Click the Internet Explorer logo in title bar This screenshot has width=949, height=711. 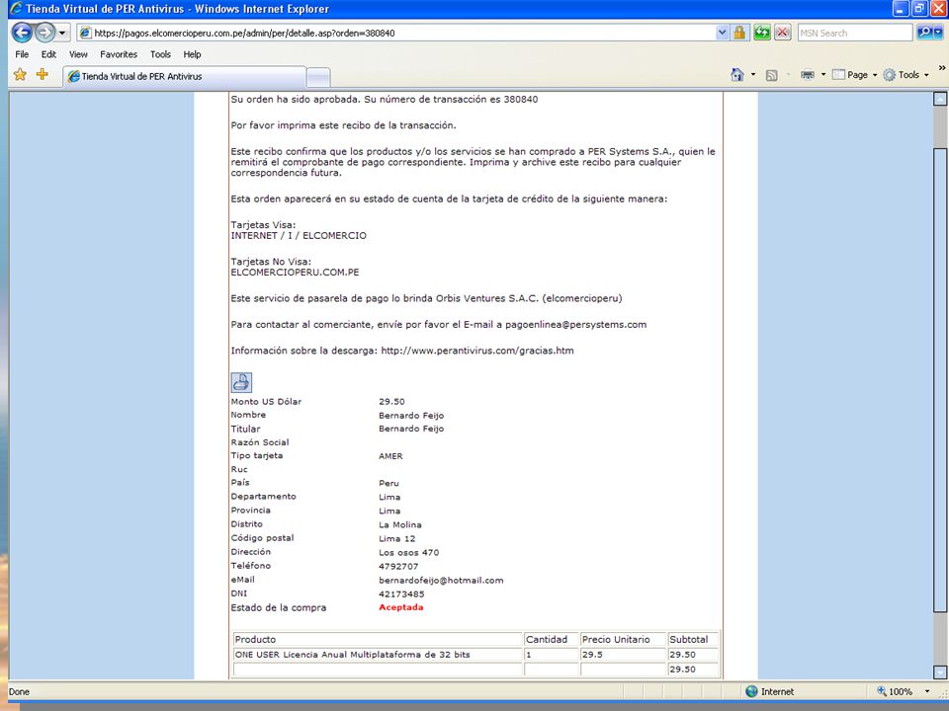[x=17, y=9]
